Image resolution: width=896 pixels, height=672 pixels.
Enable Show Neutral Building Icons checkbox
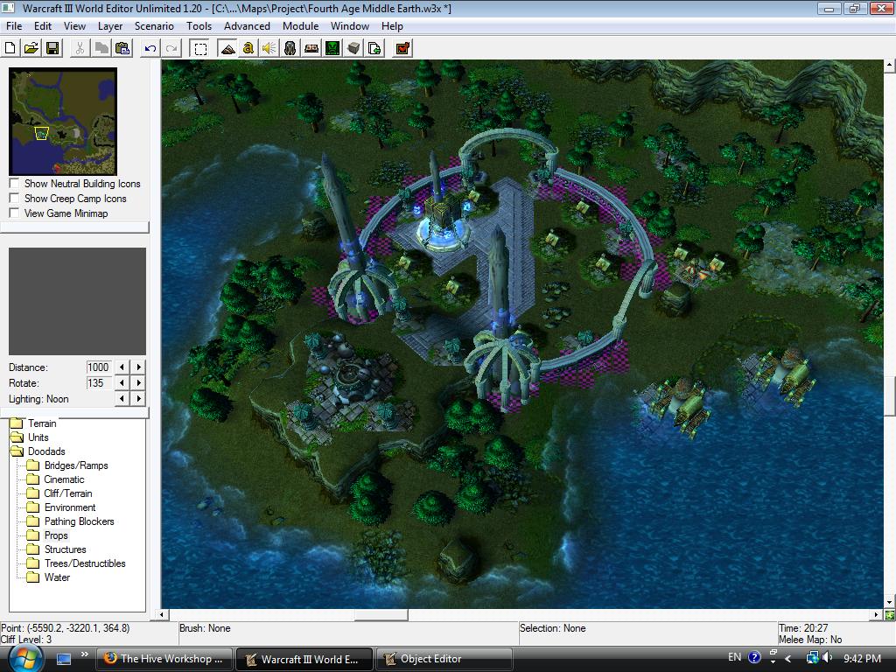14,184
